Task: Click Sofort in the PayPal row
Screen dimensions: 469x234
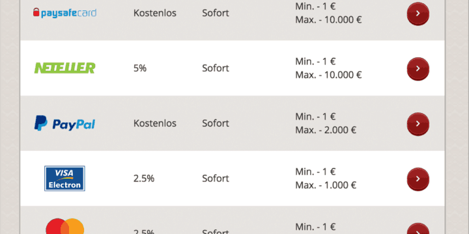Action: click(x=216, y=123)
